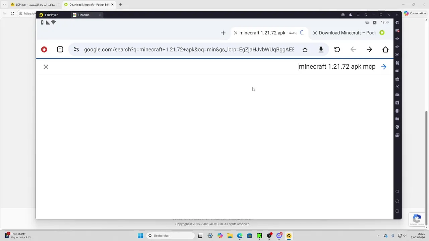Open Microsoft Edge from the taskbar
Image resolution: width=429 pixels, height=241 pixels.
[240, 236]
